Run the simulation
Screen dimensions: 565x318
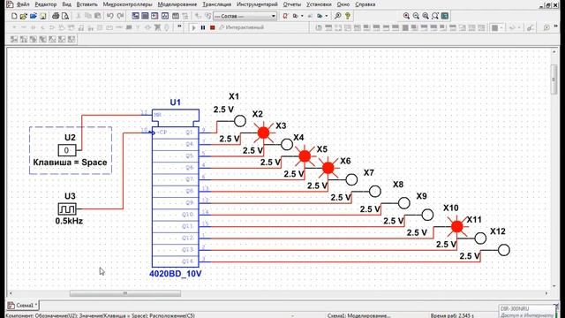point(193,27)
